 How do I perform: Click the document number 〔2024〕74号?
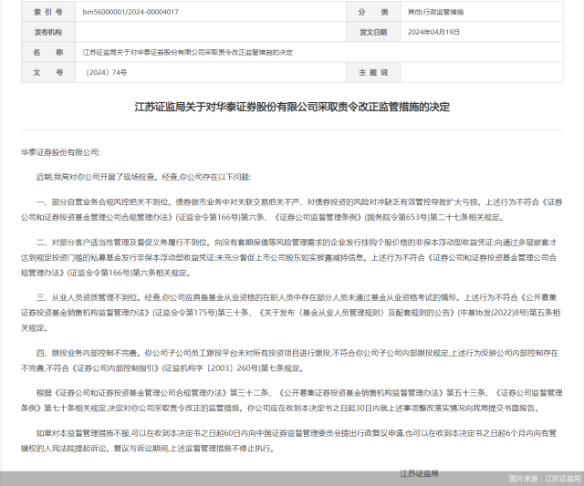pyautogui.click(x=106, y=73)
